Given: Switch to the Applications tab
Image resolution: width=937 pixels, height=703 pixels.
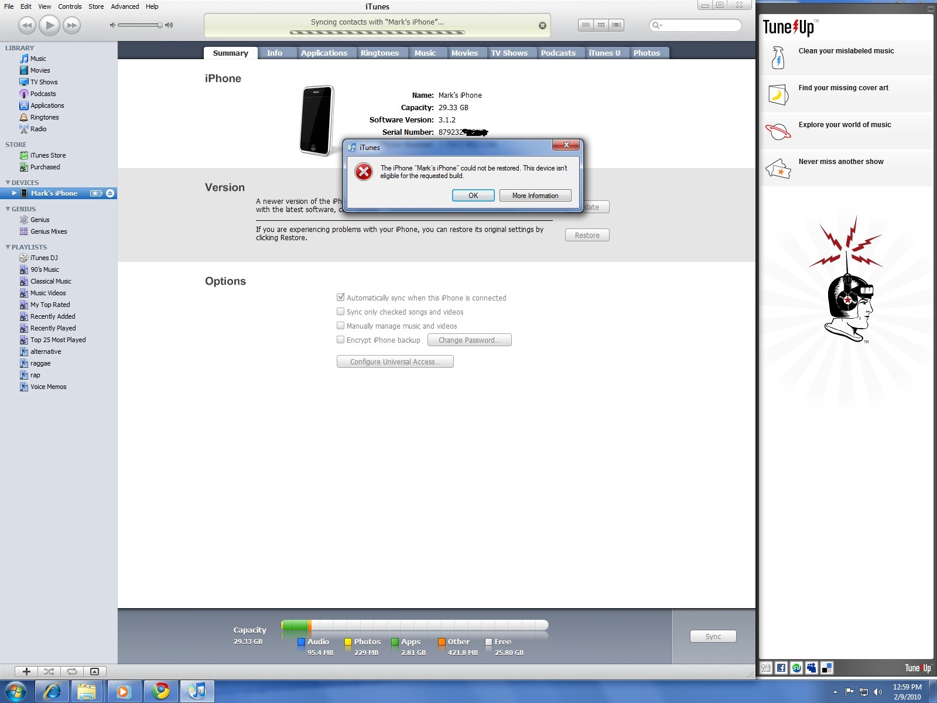Looking at the screenshot, I should pos(324,53).
